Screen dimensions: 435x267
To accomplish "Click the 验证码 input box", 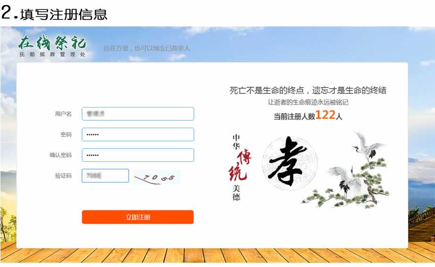I will [105, 175].
